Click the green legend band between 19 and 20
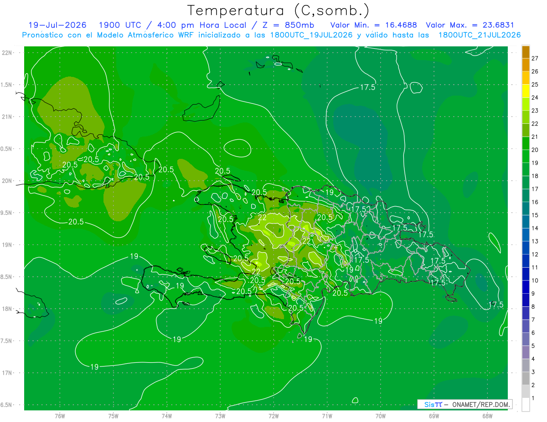 coord(526,156)
